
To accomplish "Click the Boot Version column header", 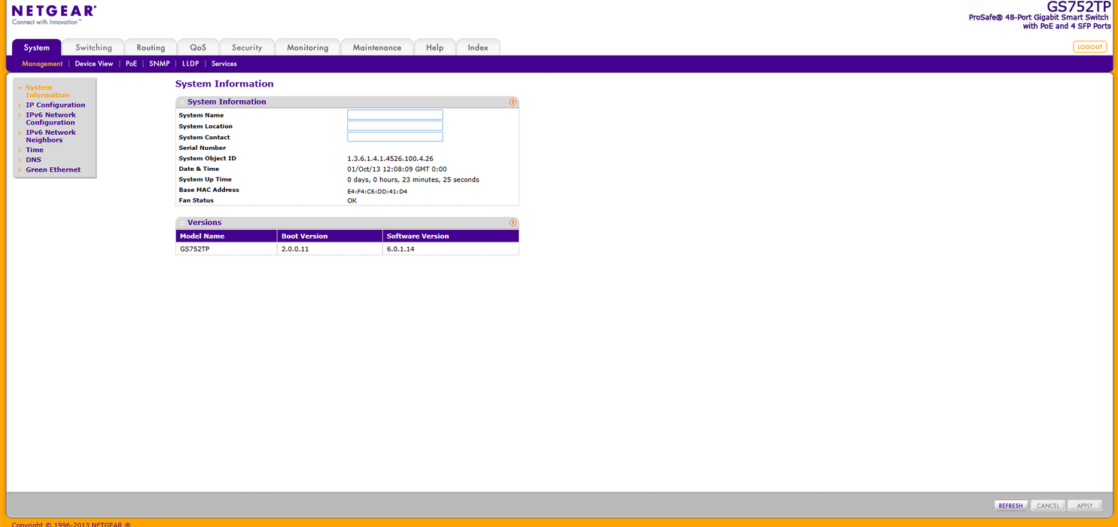I will click(x=330, y=236).
